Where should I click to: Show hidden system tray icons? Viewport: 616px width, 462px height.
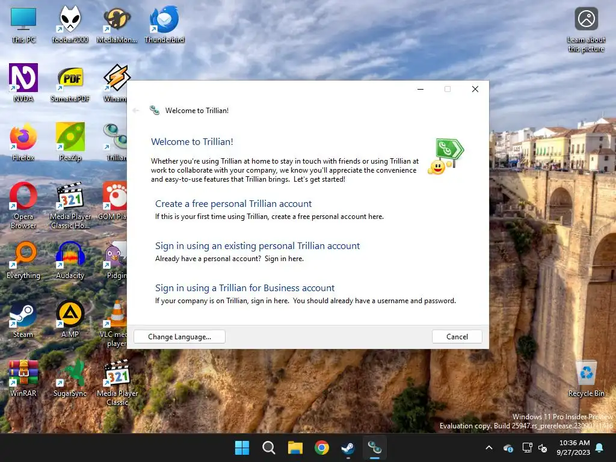coord(489,448)
